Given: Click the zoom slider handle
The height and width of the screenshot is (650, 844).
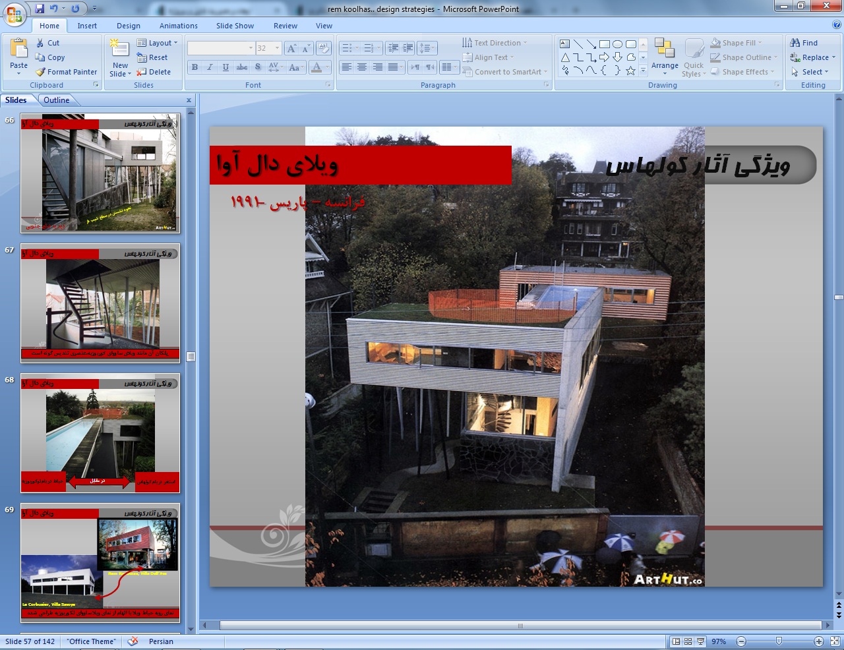Looking at the screenshot, I should [x=779, y=641].
